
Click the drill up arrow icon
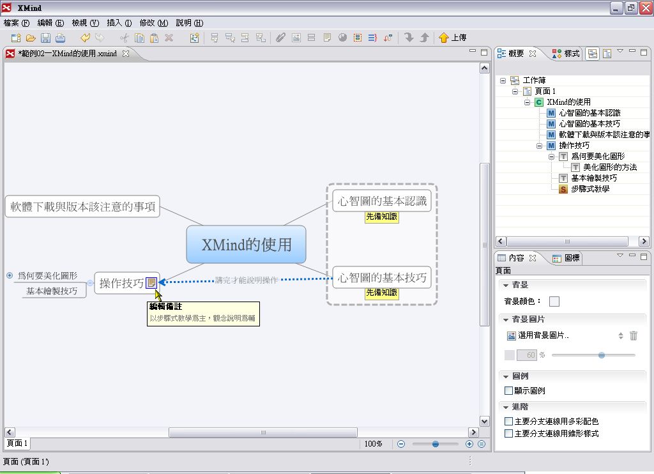tap(424, 38)
